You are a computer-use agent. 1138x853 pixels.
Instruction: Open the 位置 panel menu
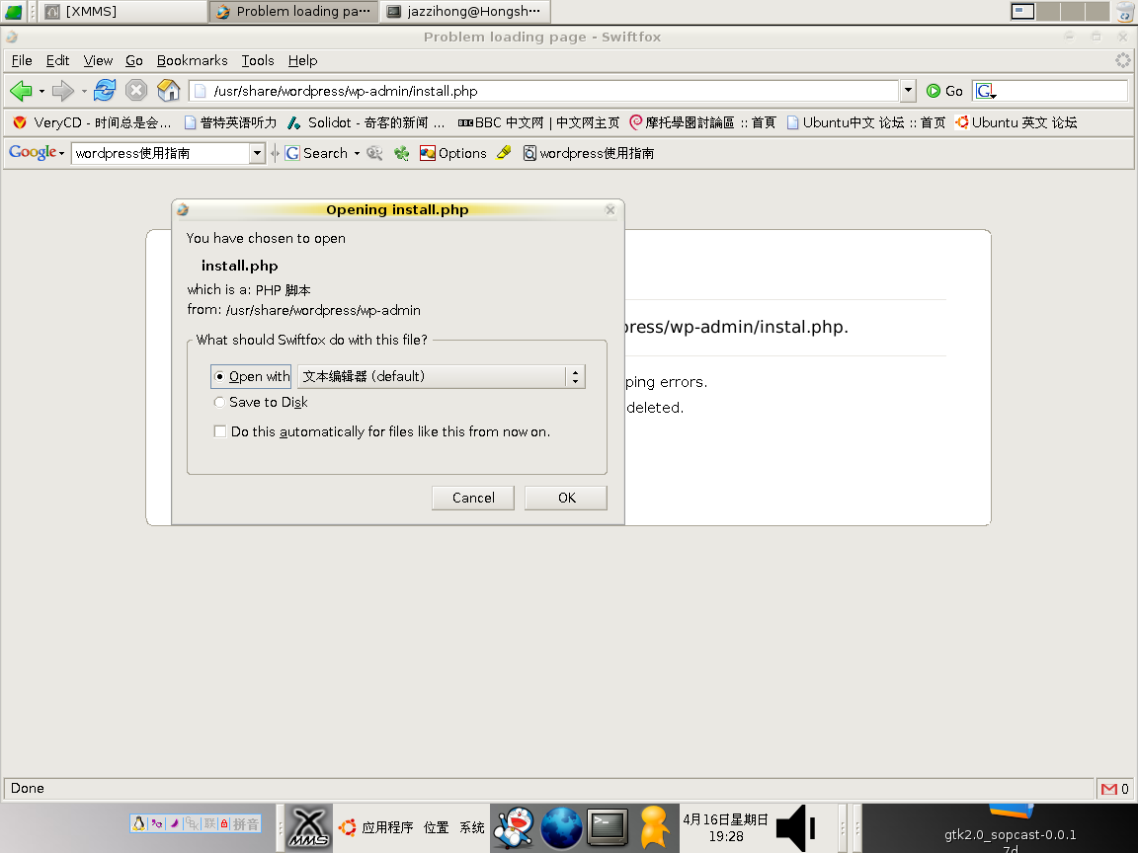pyautogui.click(x=437, y=827)
